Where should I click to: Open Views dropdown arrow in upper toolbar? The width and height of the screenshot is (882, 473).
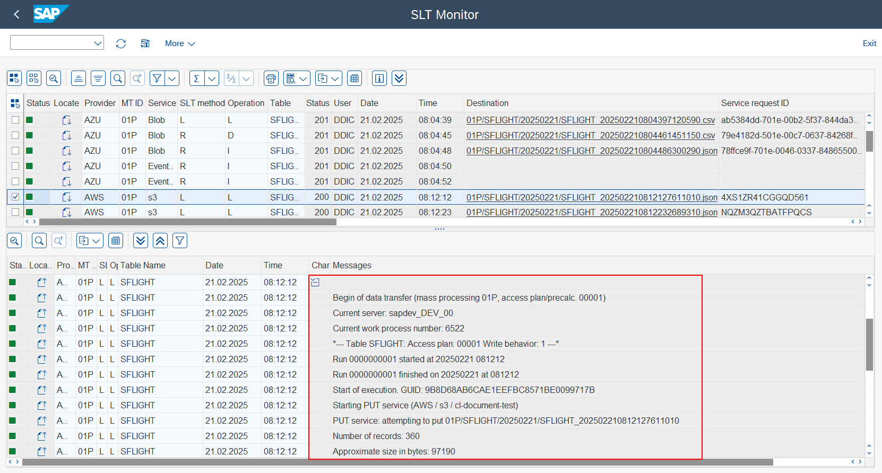tap(304, 78)
